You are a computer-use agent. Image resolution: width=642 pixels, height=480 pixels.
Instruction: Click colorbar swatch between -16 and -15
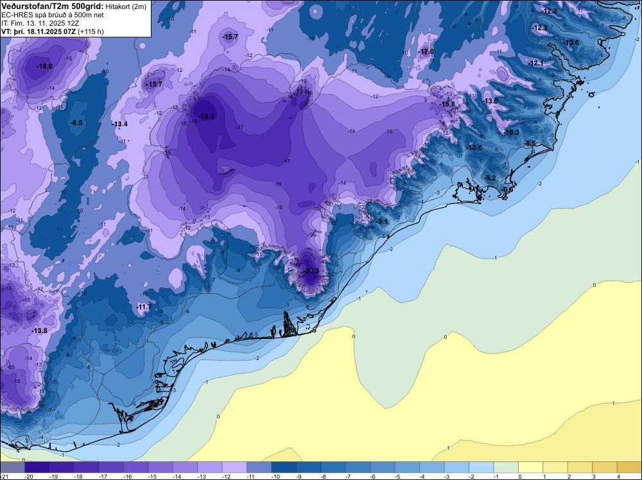135,467
